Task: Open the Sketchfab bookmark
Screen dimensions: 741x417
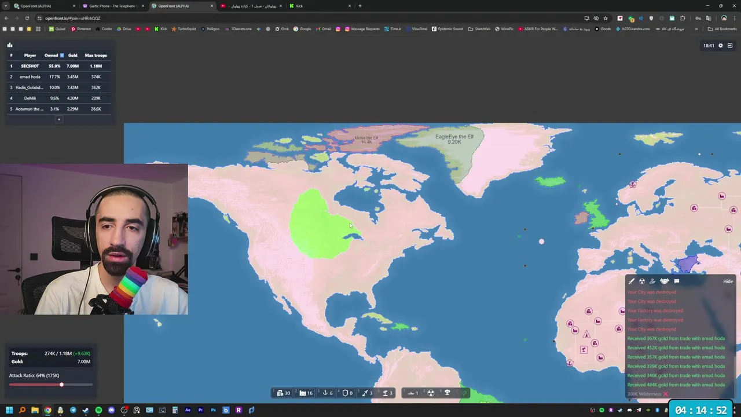Action: point(479,29)
